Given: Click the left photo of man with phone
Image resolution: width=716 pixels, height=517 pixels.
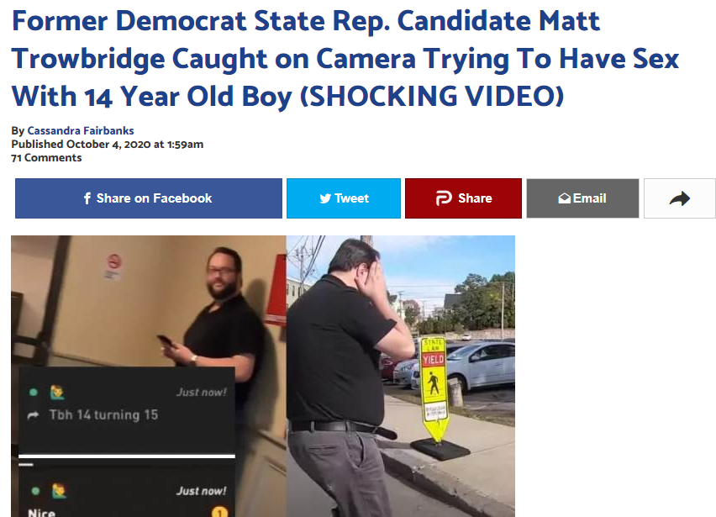Looking at the screenshot, I should [x=149, y=376].
